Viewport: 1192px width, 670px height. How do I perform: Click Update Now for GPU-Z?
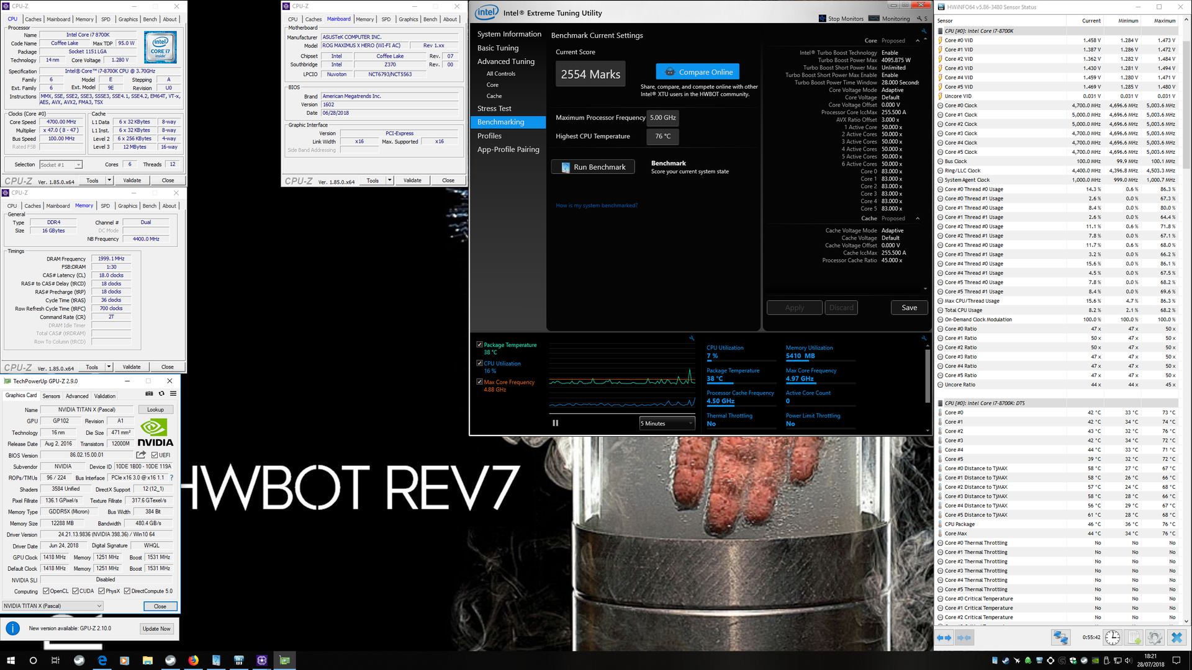(156, 628)
